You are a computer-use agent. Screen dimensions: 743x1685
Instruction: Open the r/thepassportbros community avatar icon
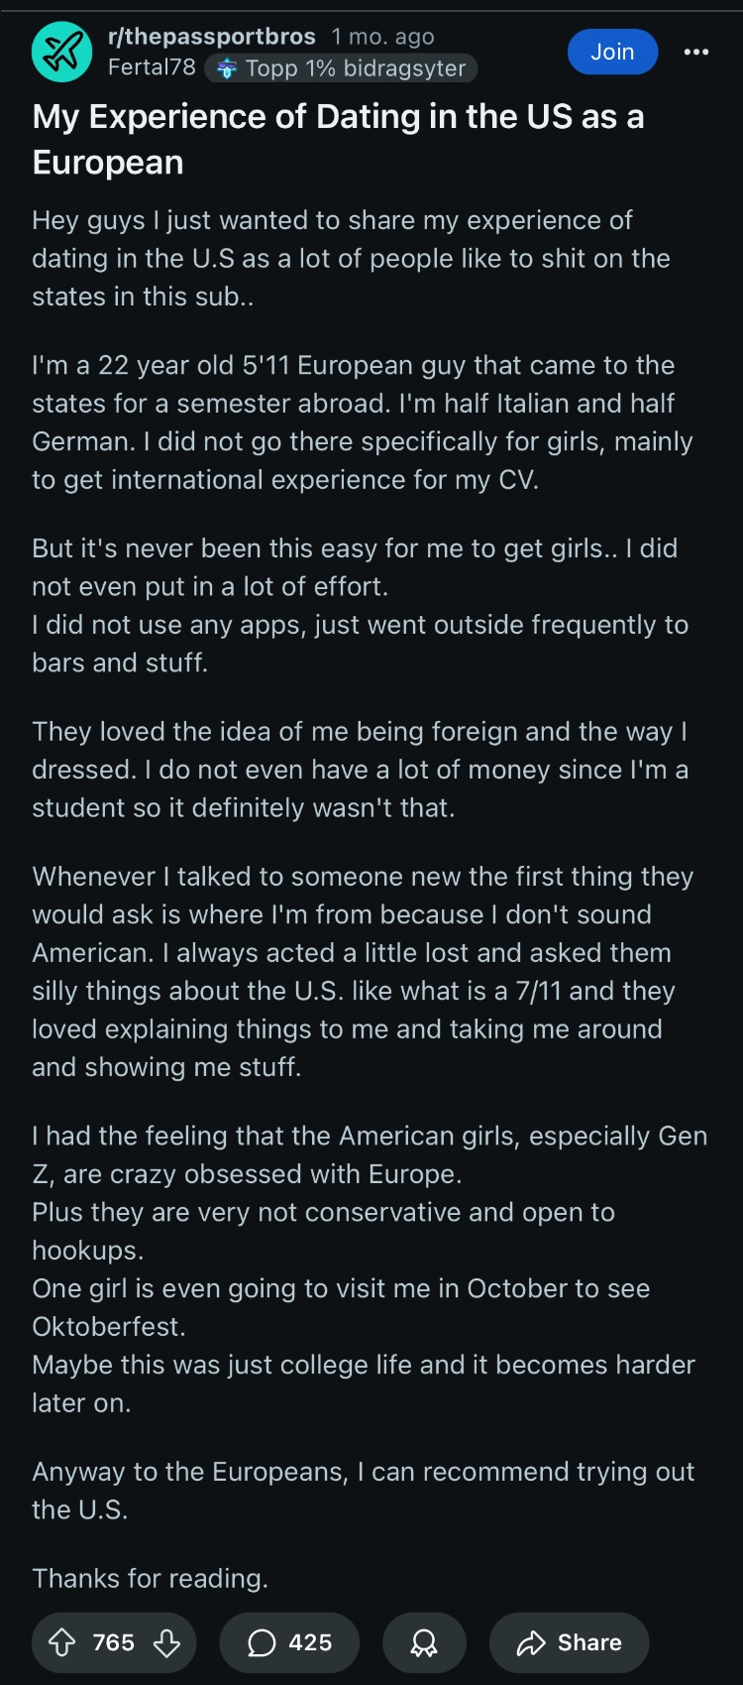(61, 52)
